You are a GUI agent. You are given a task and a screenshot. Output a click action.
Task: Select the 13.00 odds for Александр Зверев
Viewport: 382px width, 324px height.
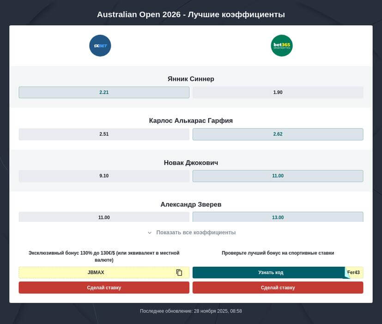click(278, 217)
